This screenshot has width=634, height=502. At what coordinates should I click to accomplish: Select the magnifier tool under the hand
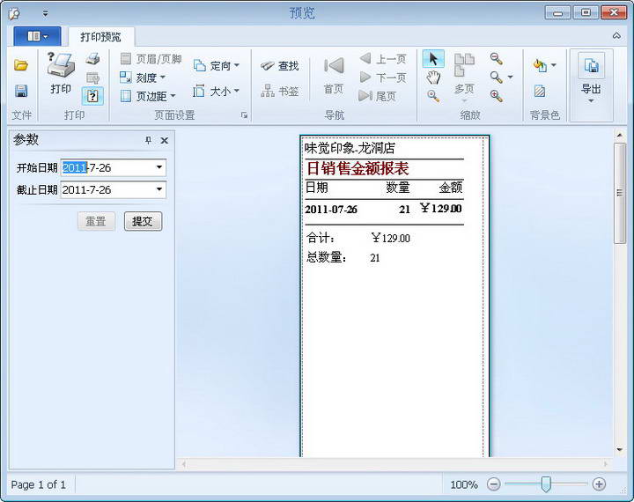point(433,96)
